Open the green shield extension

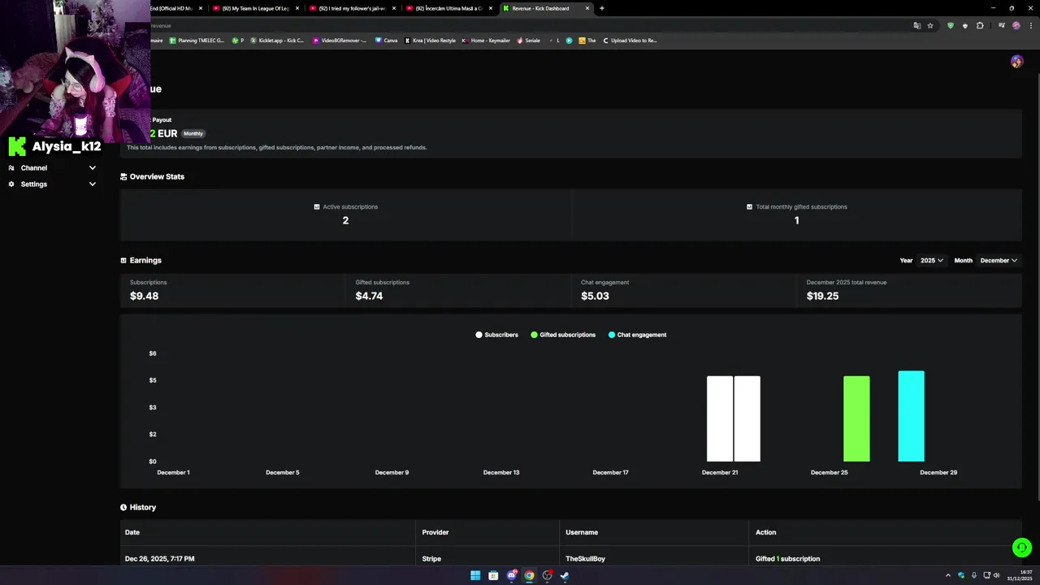[951, 26]
